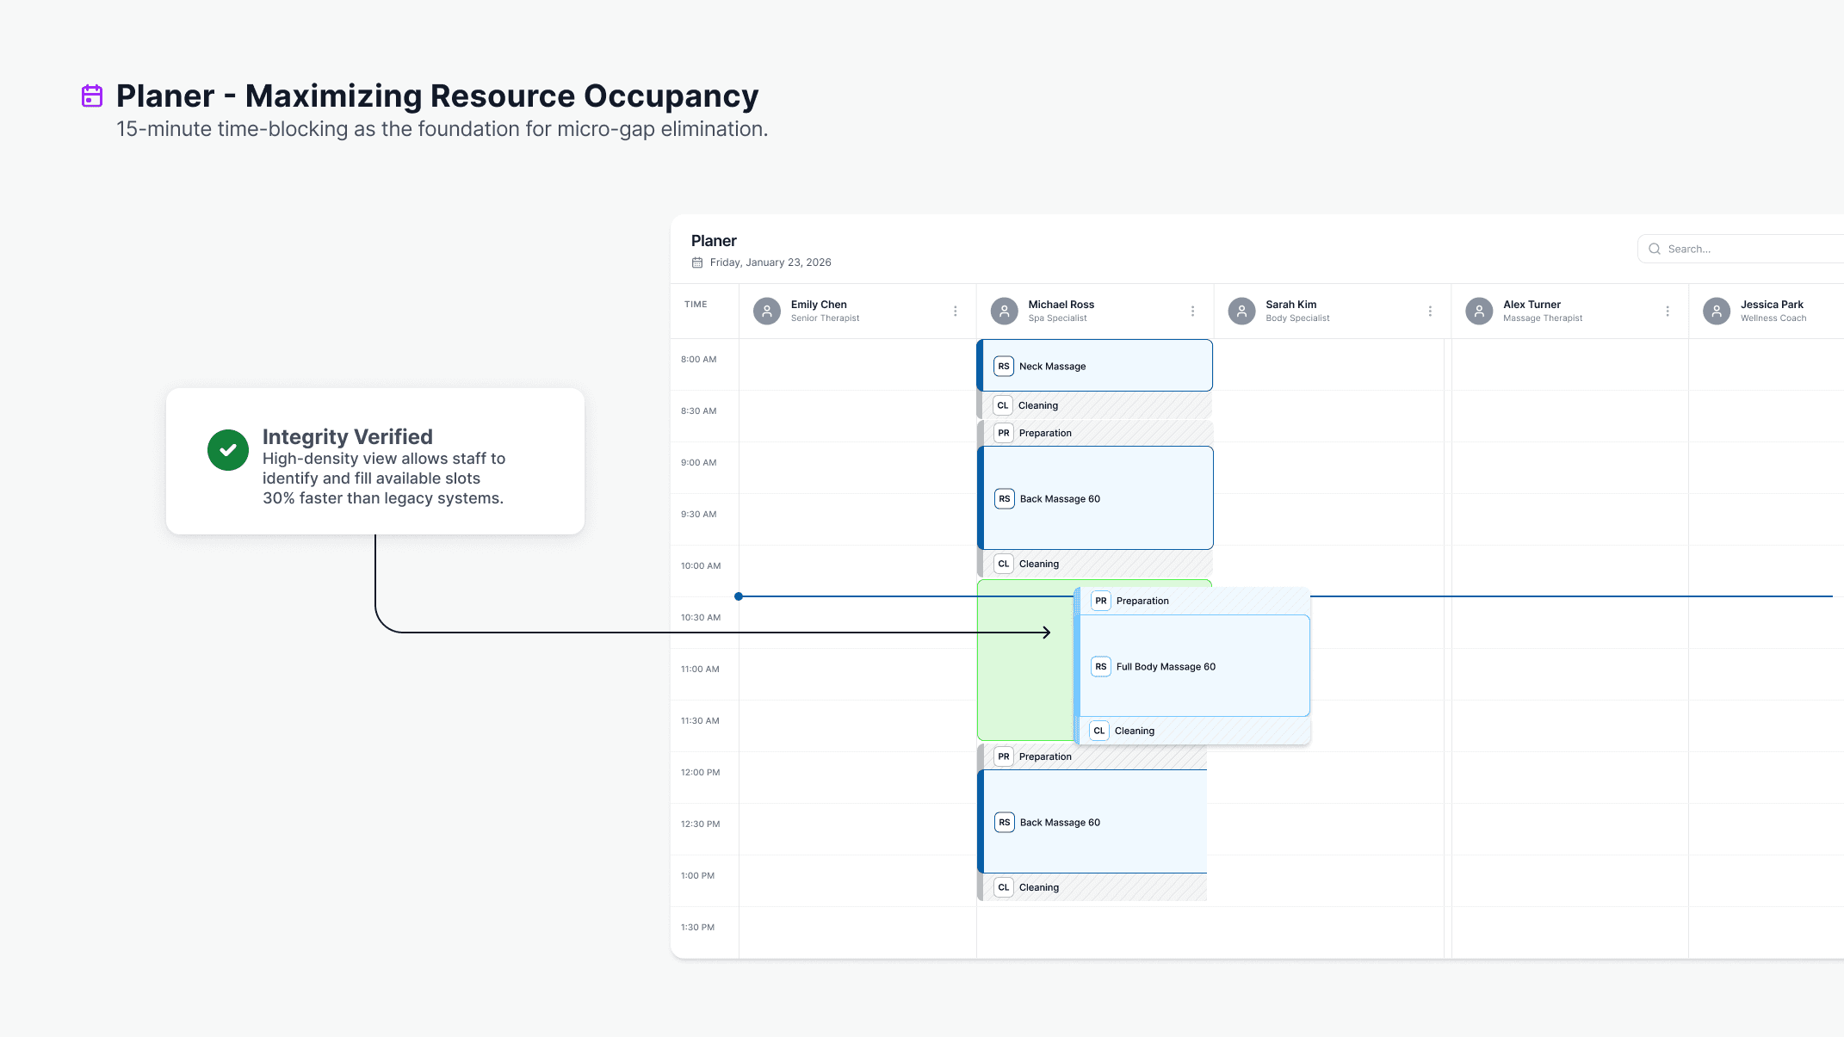1844x1037 pixels.
Task: Open Emily Chen's three-dot options menu
Action: pyautogui.click(x=955, y=311)
